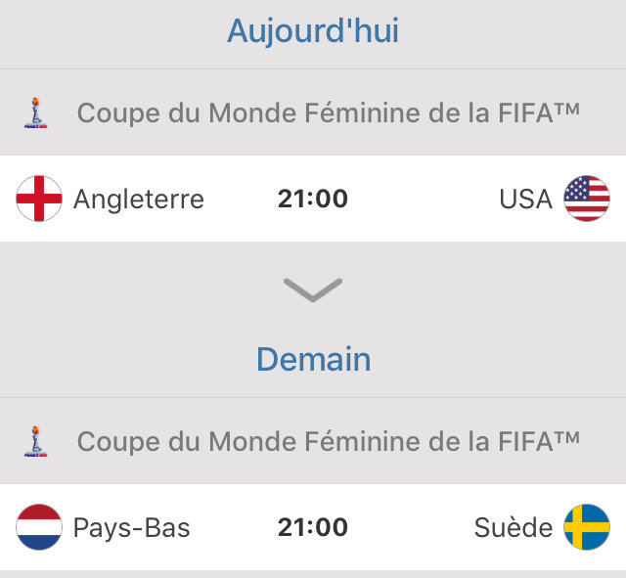Image resolution: width=626 pixels, height=578 pixels.
Task: Tap the 21:00 kickoff time for Pays-Bas–Suède
Action: pos(313,528)
